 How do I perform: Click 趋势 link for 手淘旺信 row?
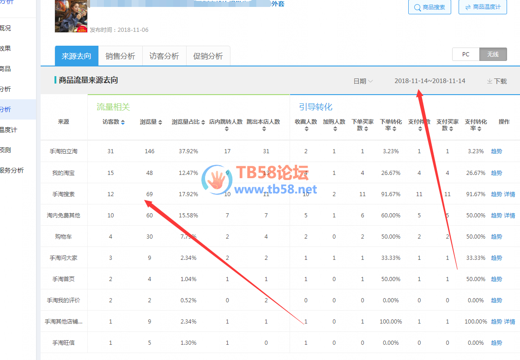496,343
